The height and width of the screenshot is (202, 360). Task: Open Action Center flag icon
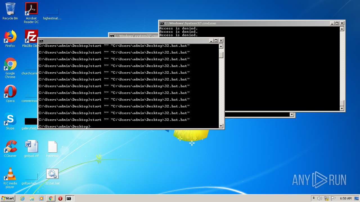pos(333,198)
